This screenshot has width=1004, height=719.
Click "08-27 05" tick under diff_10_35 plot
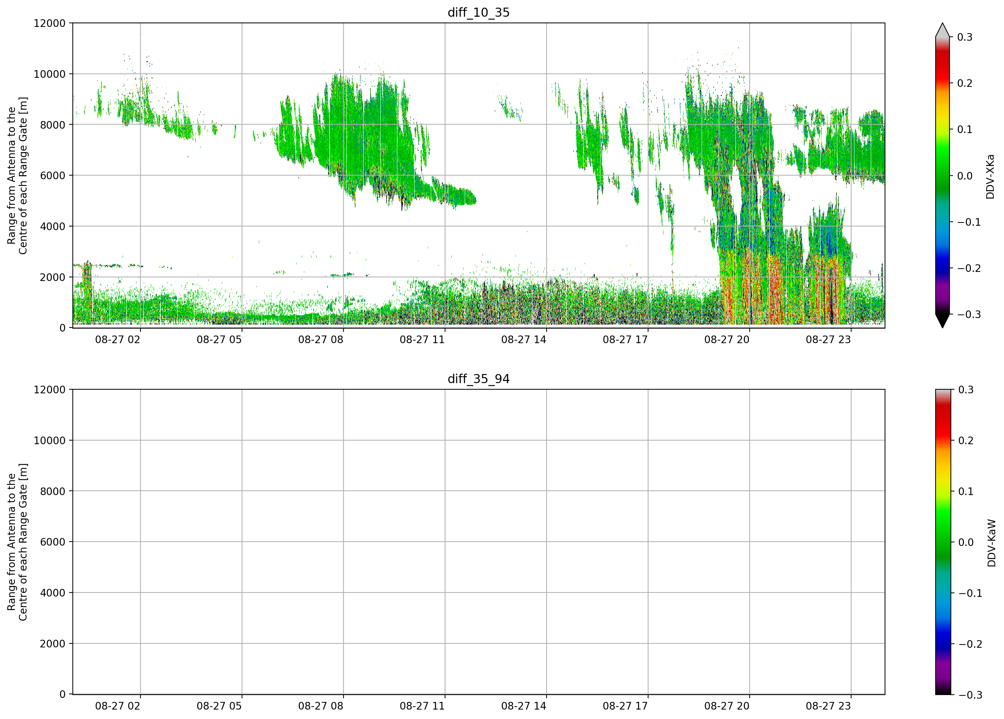click(219, 340)
